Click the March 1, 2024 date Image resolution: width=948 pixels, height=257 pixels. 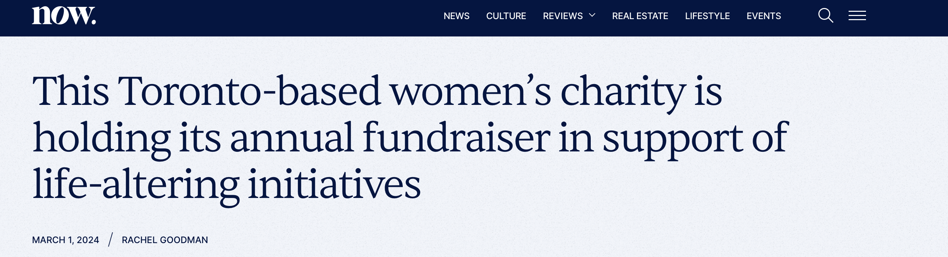click(x=66, y=240)
